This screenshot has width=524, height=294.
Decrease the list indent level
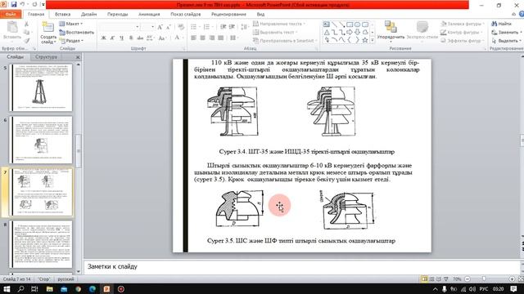click(x=224, y=27)
